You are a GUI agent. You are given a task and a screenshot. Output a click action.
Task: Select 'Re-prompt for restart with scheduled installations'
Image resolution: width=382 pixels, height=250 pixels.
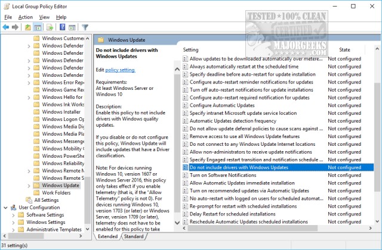click(x=243, y=207)
